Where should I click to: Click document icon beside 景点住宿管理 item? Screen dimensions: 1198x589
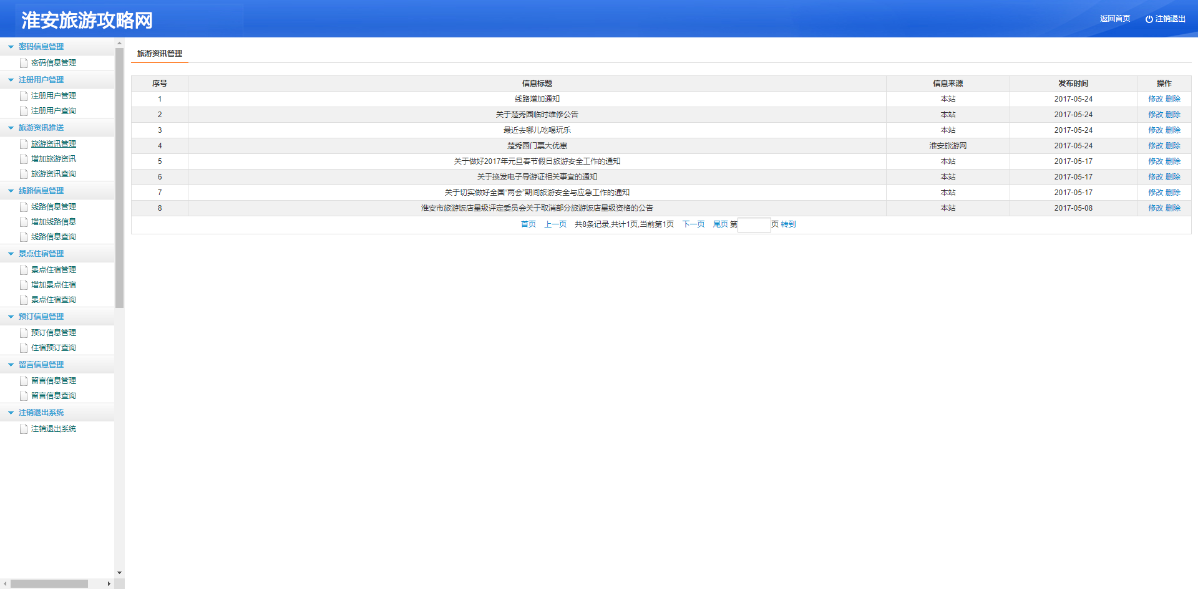point(24,270)
